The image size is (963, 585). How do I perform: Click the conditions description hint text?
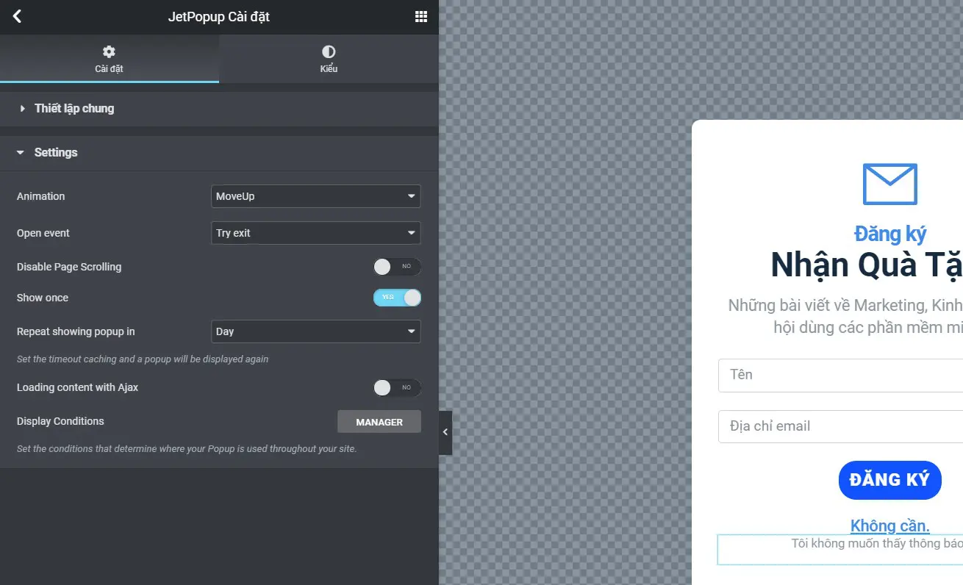(187, 448)
